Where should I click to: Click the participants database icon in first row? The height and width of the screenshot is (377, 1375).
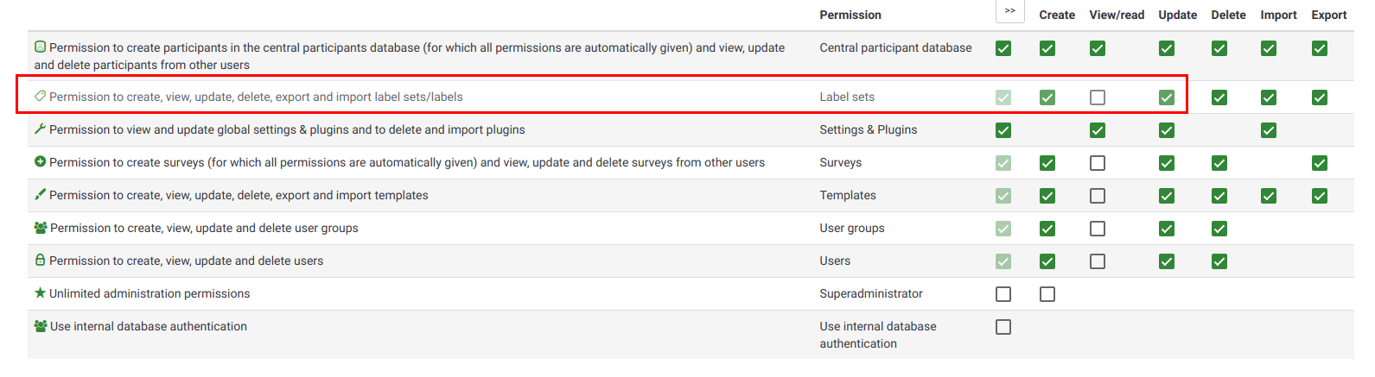[40, 47]
